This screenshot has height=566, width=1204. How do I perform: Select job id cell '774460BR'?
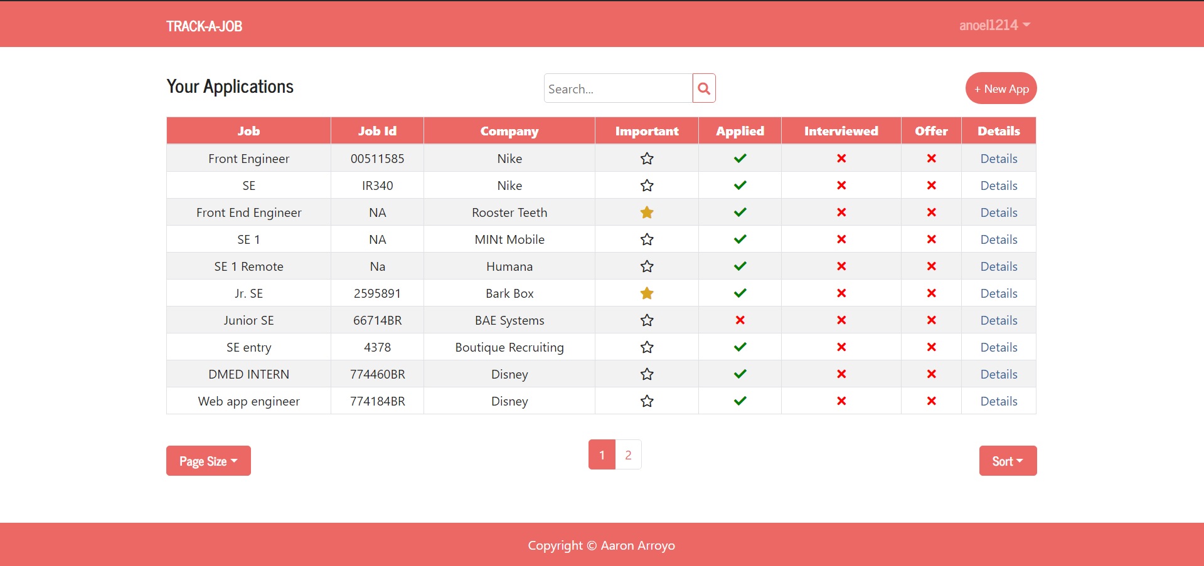[377, 374]
